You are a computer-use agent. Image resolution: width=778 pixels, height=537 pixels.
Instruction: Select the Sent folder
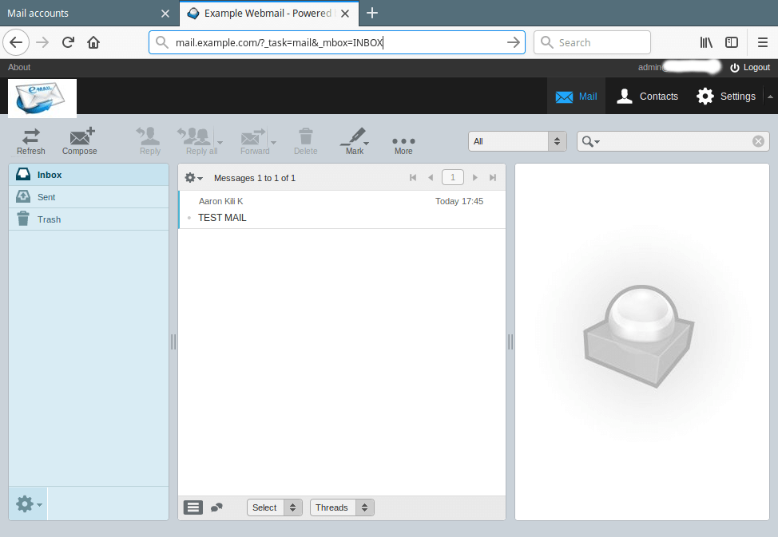[x=46, y=197]
